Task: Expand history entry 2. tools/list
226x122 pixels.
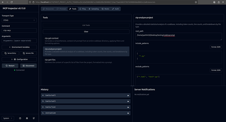Action: coord(86,107)
